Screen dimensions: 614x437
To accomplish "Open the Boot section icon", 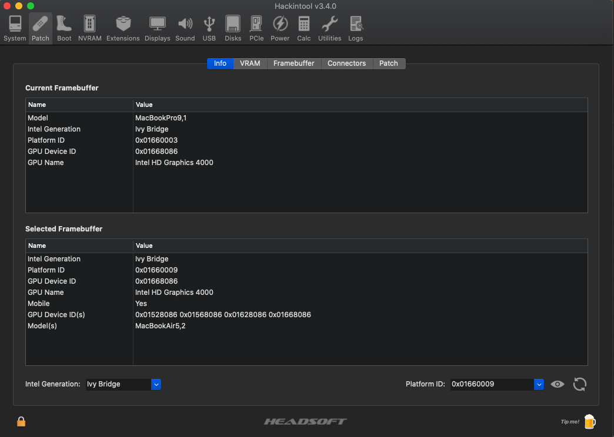I will 64,28.
